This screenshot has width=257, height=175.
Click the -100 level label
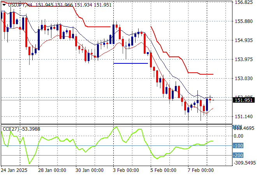click(x=238, y=146)
